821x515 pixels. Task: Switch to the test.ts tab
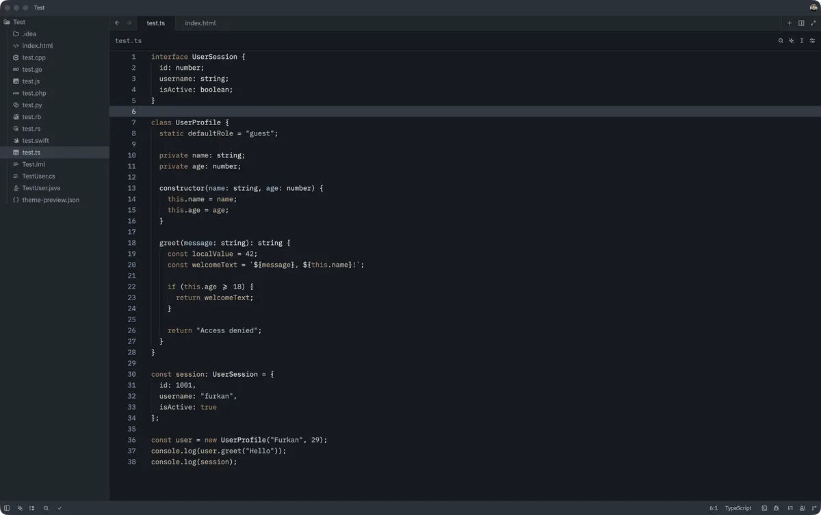tap(155, 23)
